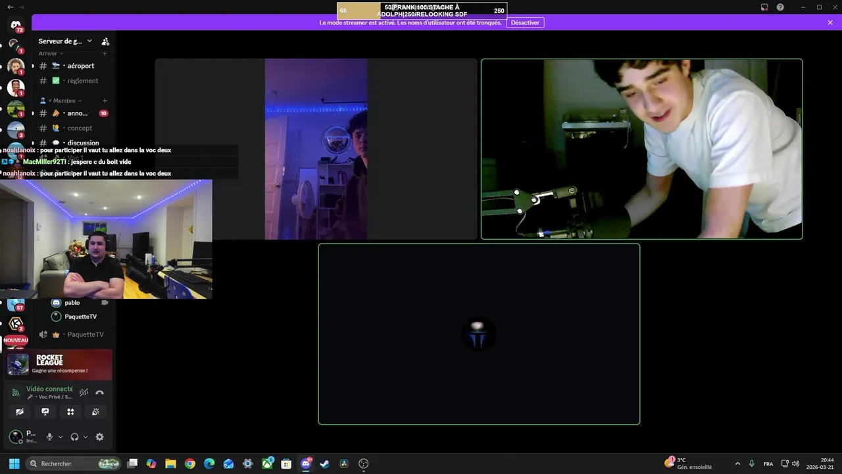This screenshot has height=474, width=842.
Task: Open the server with red-tie man avatar
Action: point(16,88)
